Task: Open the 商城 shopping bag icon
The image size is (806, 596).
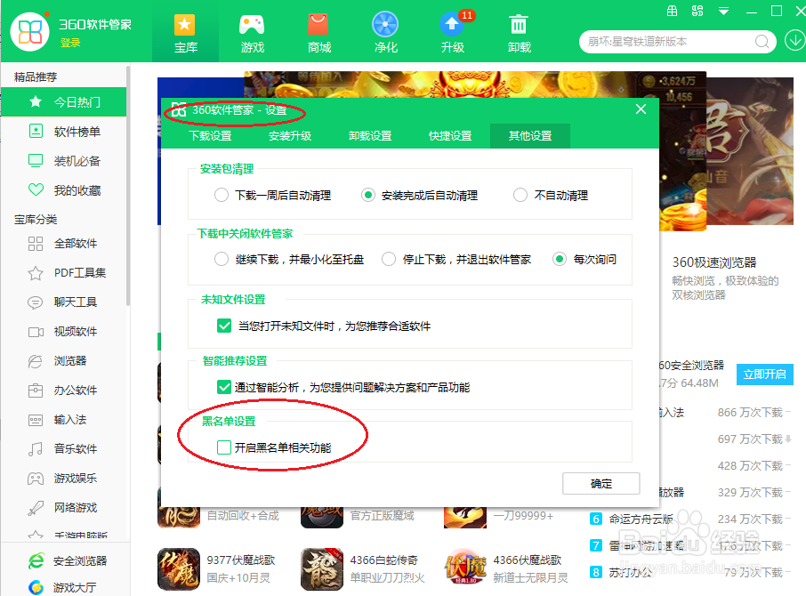Action: (x=318, y=25)
